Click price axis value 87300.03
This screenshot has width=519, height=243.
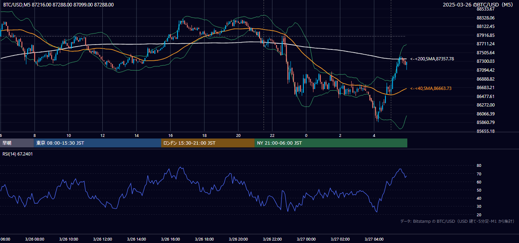coord(485,61)
